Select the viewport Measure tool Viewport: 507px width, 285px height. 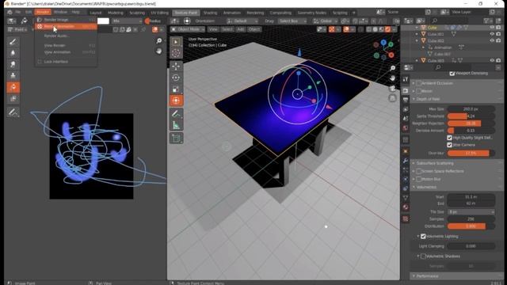click(x=176, y=125)
